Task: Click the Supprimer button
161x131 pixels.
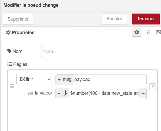Action: coord(18,19)
